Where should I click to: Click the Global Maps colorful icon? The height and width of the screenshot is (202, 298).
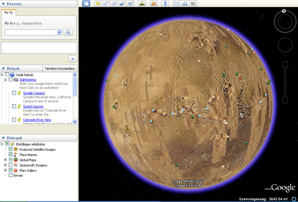coord(16,160)
